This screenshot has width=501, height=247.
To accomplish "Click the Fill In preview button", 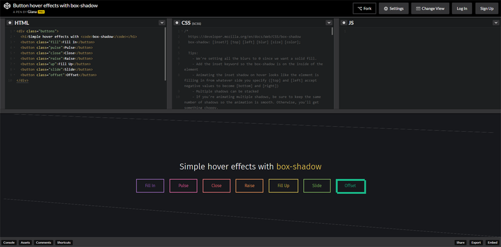I will click(150, 186).
